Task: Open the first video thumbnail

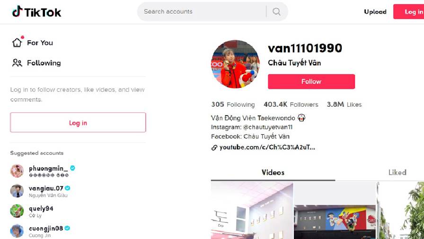Action: point(252,210)
